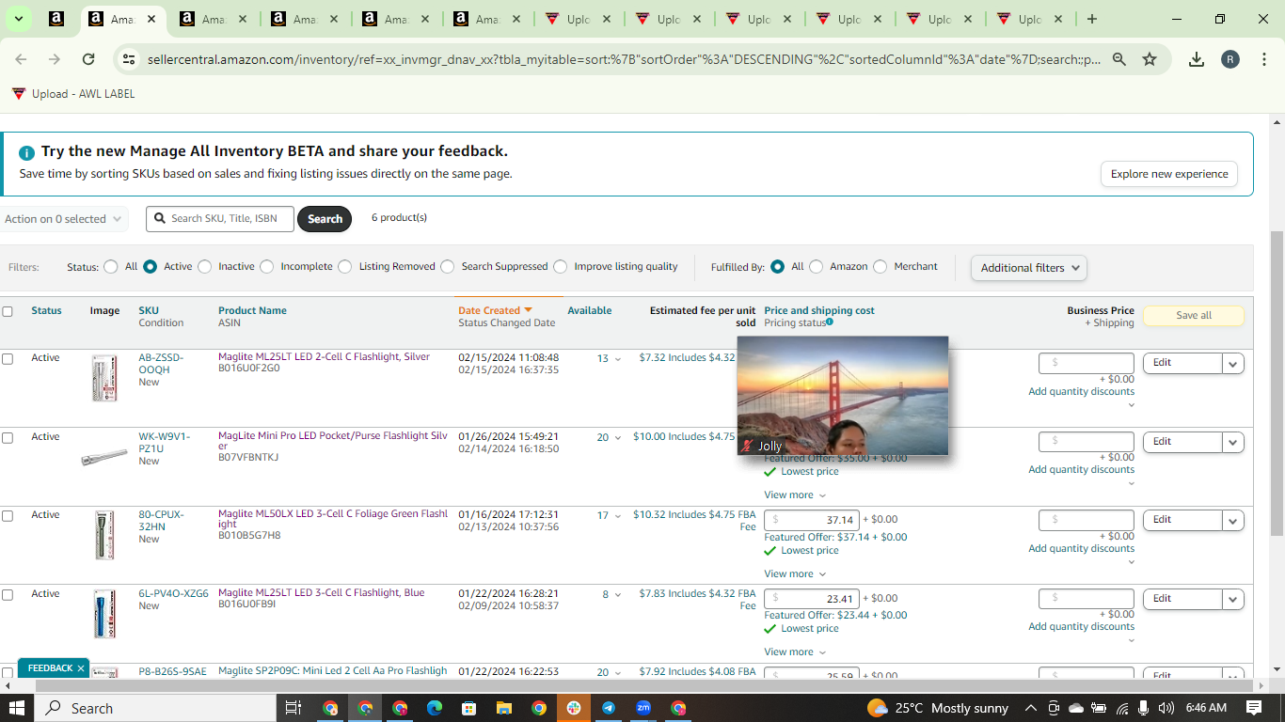Click the blue Maglite ML25LT product thumbnail
The image size is (1285, 722).
point(104,615)
